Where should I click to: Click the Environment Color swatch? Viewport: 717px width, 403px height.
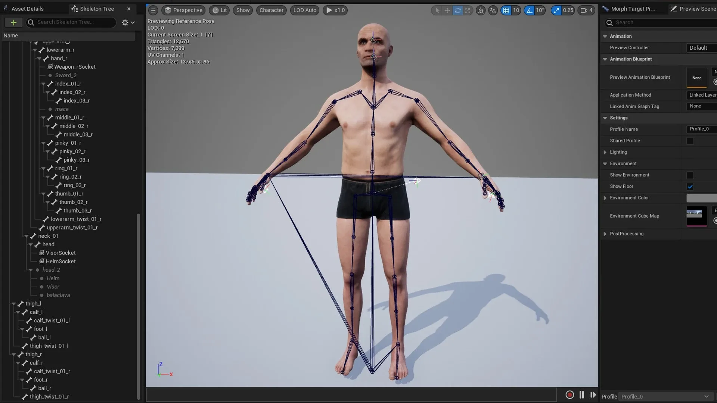702,198
